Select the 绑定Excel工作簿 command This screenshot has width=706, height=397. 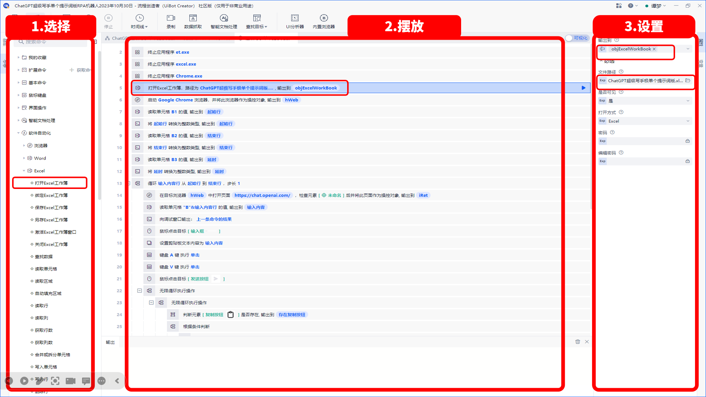51,196
